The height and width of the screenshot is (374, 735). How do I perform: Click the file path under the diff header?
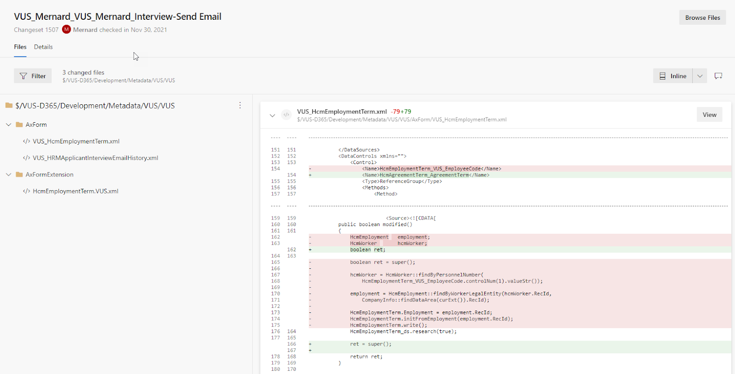(402, 119)
